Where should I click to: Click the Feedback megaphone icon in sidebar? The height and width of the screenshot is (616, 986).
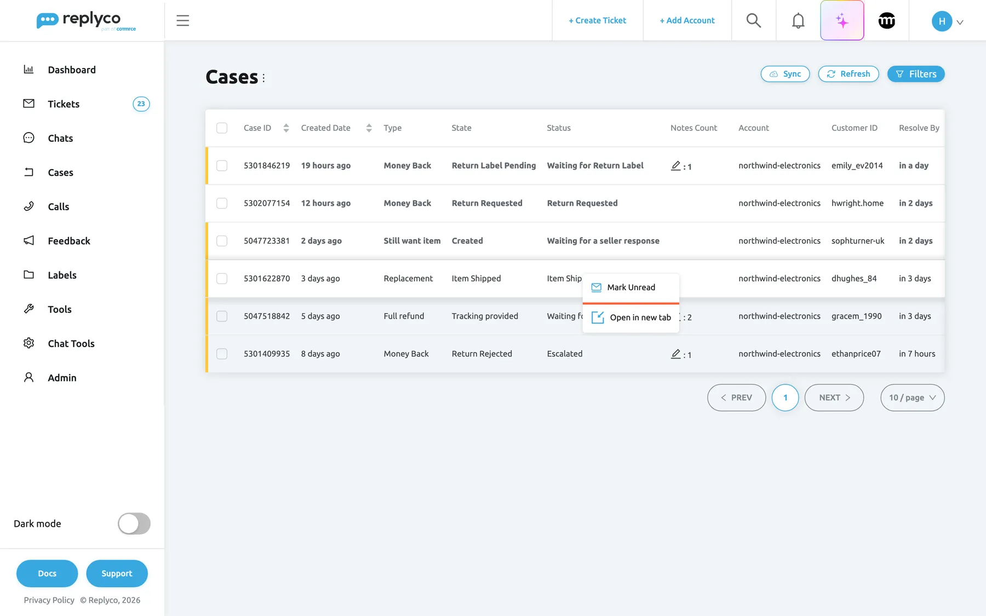pos(28,240)
